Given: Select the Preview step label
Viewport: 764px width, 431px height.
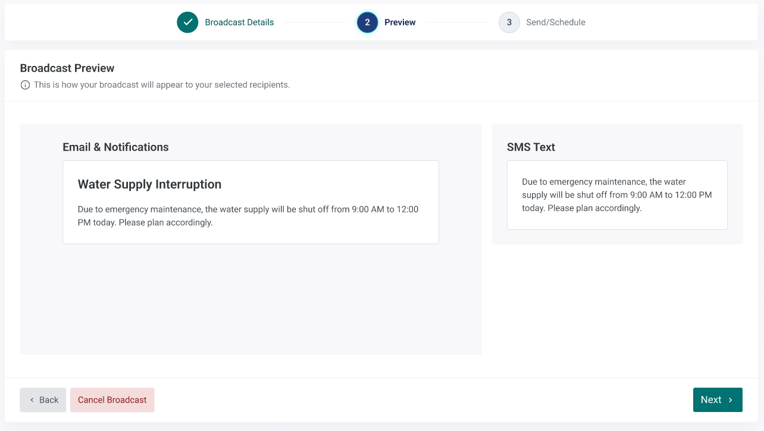Looking at the screenshot, I should (x=400, y=23).
